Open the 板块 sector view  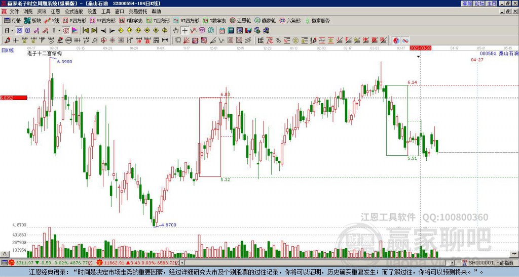(x=33, y=20)
